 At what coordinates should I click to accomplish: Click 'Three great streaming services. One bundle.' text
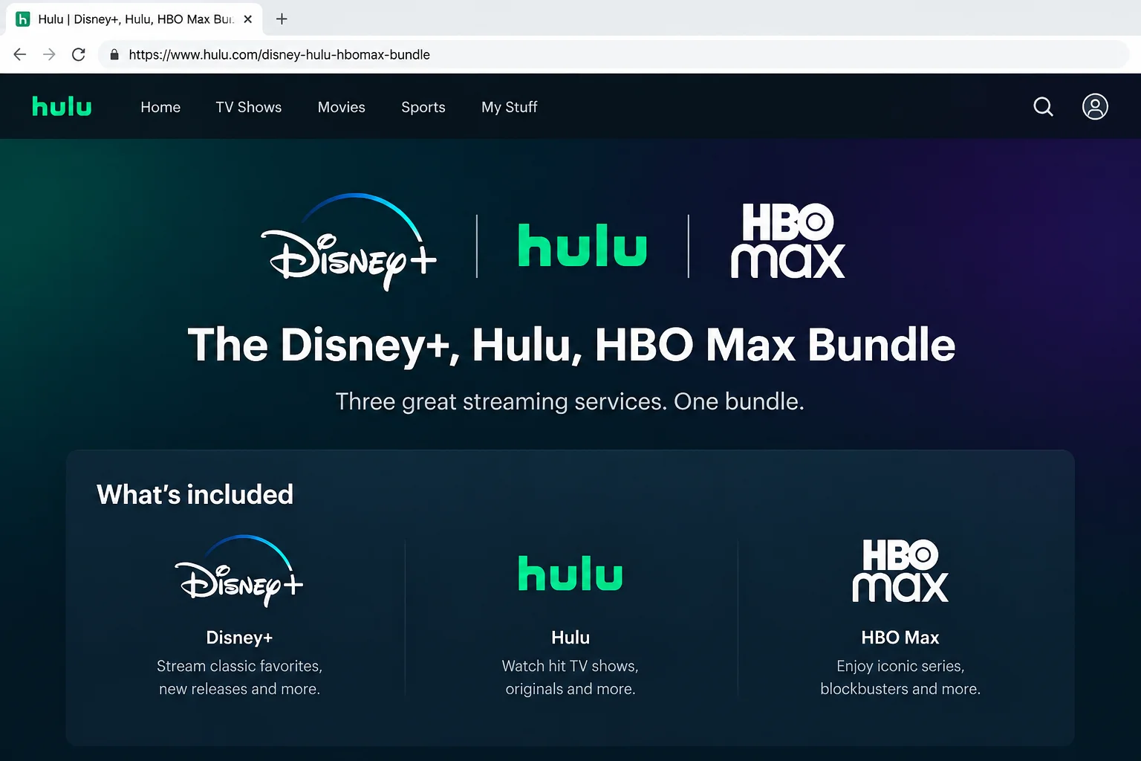(570, 401)
